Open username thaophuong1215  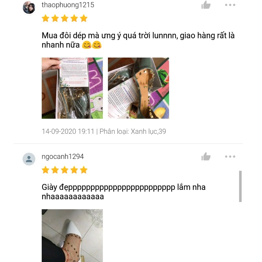68,5
